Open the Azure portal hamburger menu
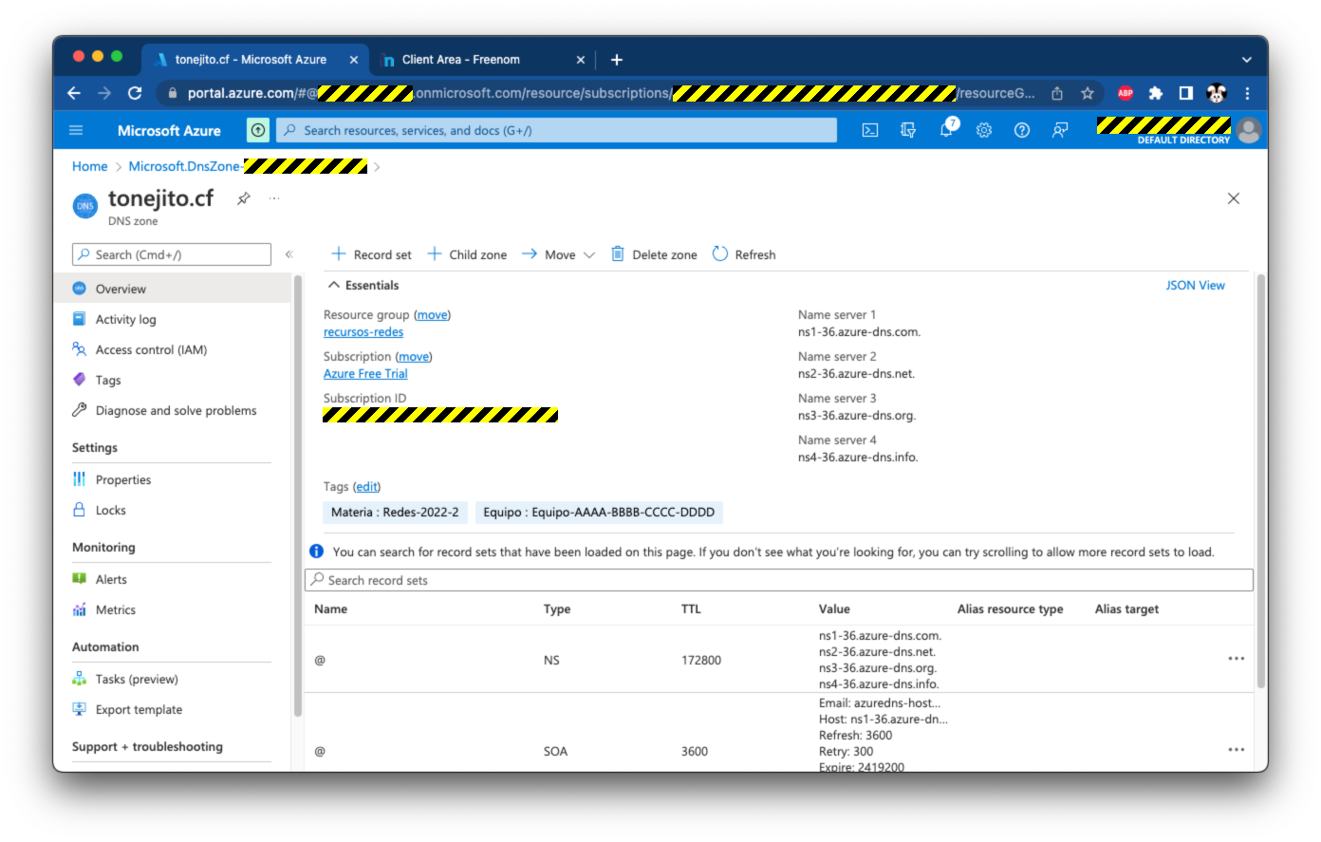The height and width of the screenshot is (842, 1321). (x=77, y=131)
